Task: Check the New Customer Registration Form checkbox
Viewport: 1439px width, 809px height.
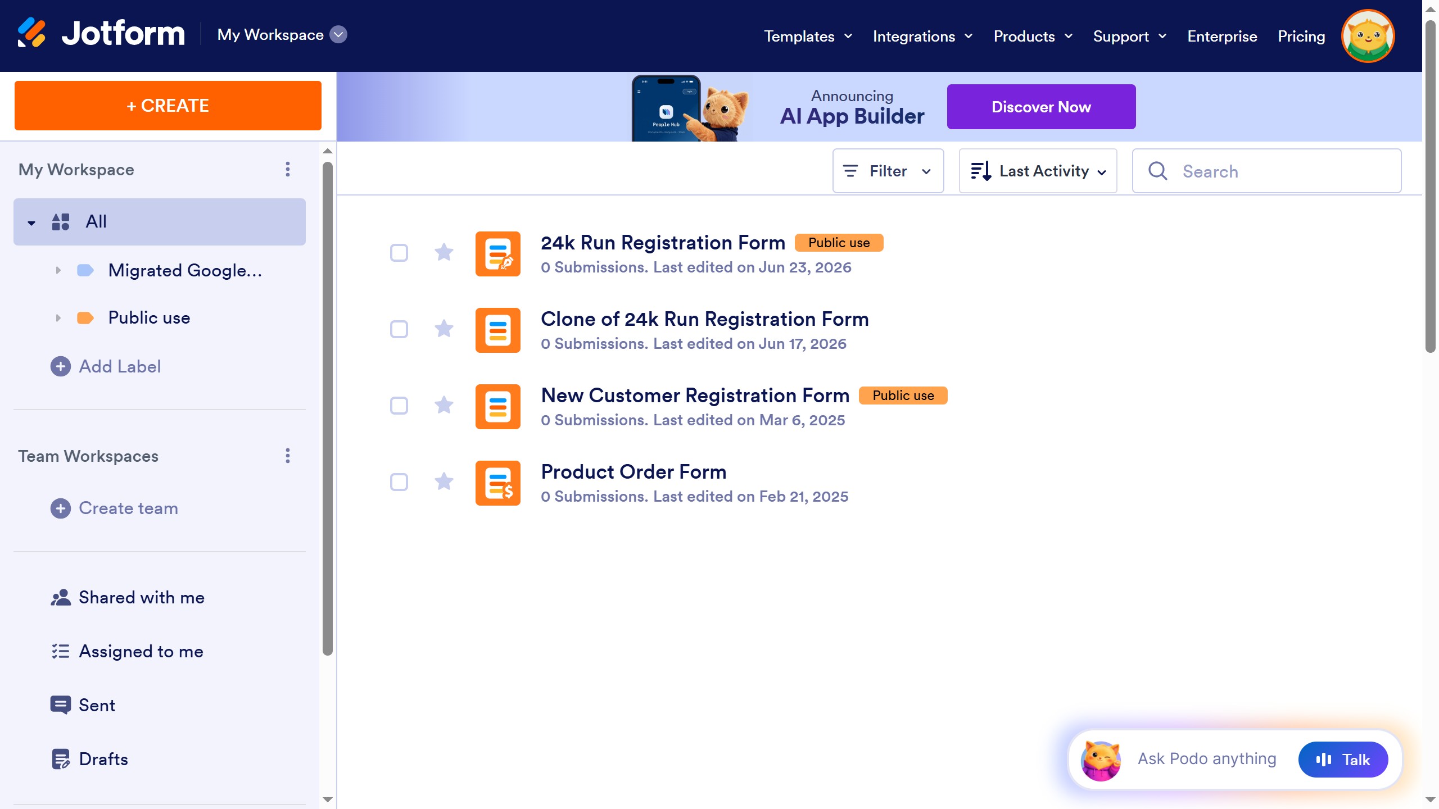Action: tap(399, 406)
